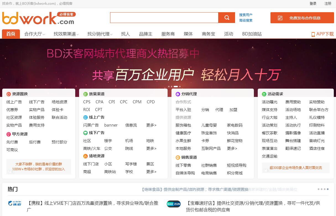
Task: Click the 分销代理 section icon
Action: (178, 94)
